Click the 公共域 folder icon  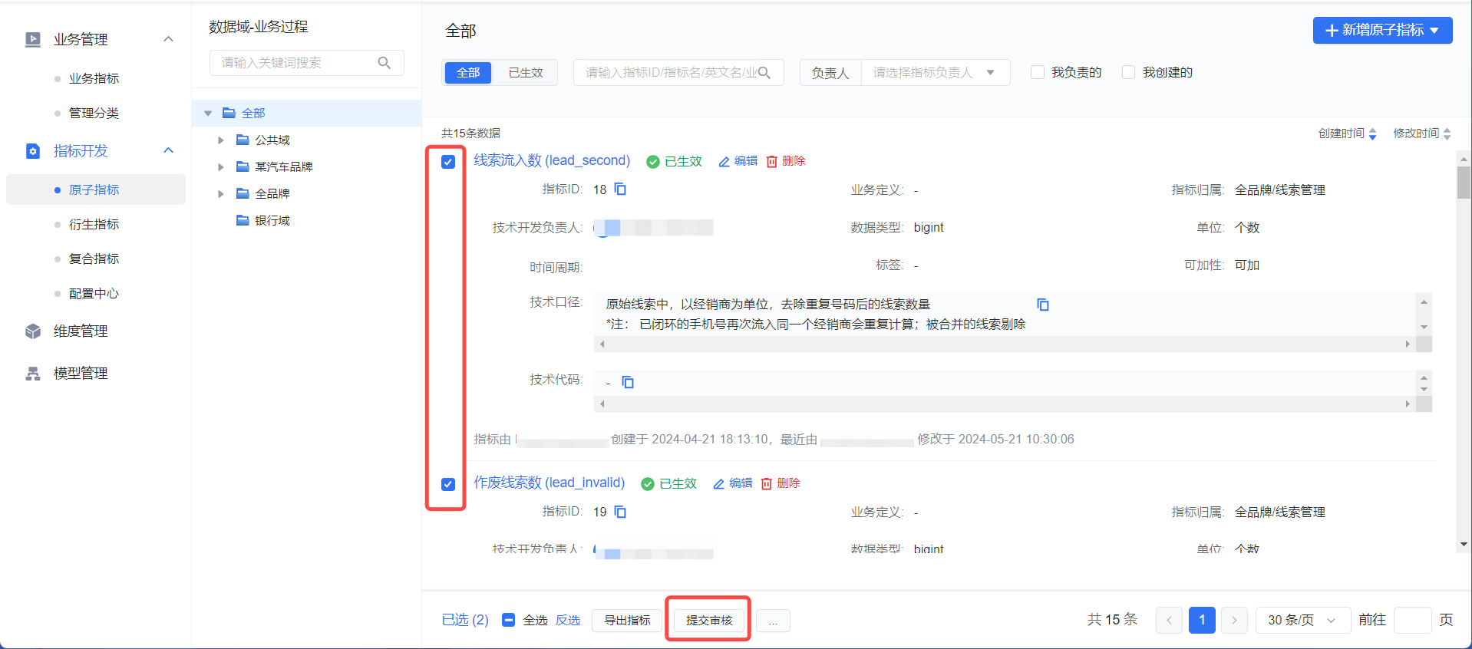point(243,140)
